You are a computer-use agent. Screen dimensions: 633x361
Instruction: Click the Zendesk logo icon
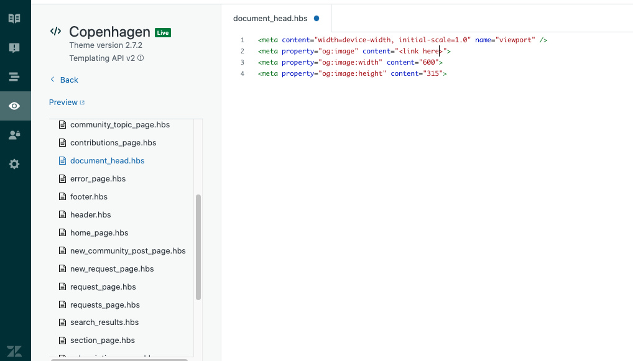(14, 350)
